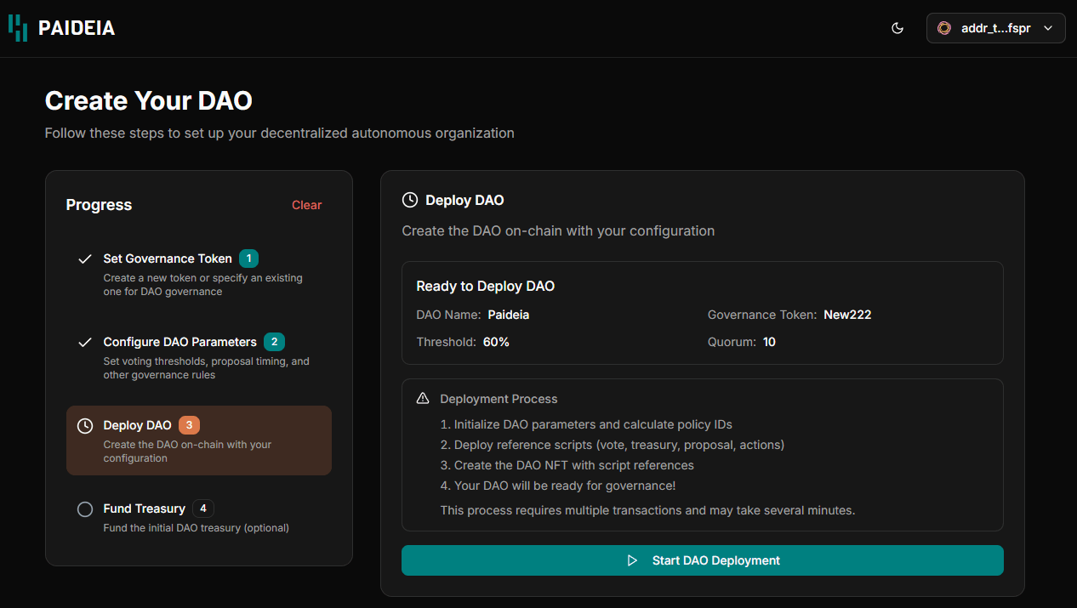The image size is (1077, 608).
Task: Click the play icon in Start DAO Deployment
Action: [x=632, y=560]
